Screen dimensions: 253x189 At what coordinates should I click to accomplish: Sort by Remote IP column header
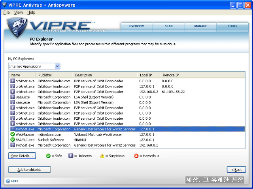point(171,75)
